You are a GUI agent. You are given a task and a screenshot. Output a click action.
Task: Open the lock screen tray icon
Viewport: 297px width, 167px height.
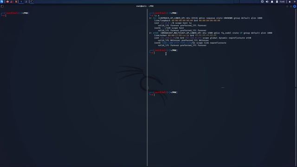point(290,1)
